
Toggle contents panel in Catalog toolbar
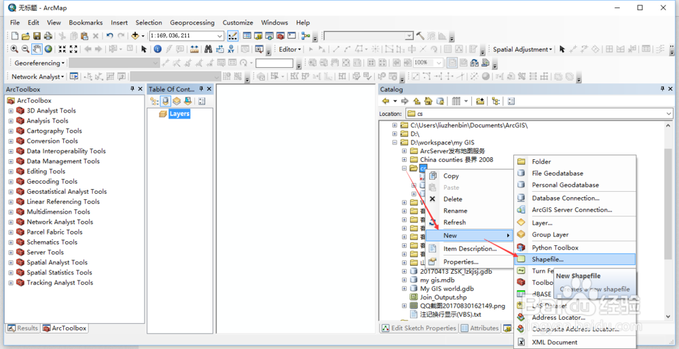[x=496, y=101]
